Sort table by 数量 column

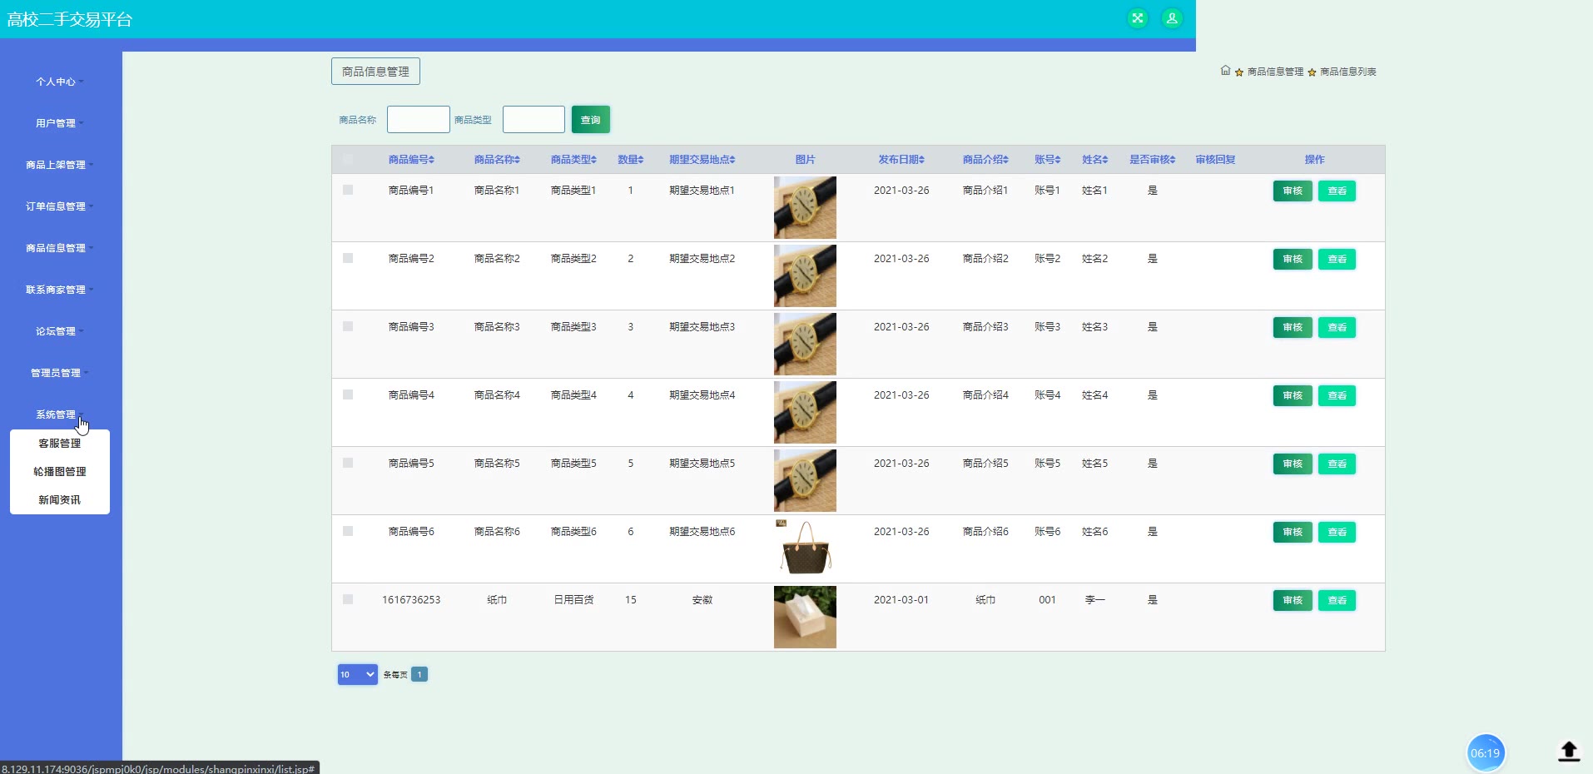click(630, 160)
